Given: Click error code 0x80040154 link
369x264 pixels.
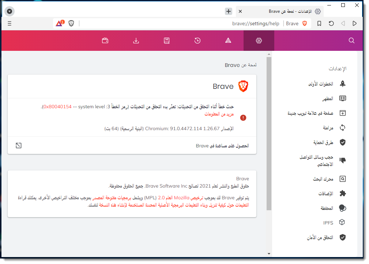Looking at the screenshot, I should [57, 107].
